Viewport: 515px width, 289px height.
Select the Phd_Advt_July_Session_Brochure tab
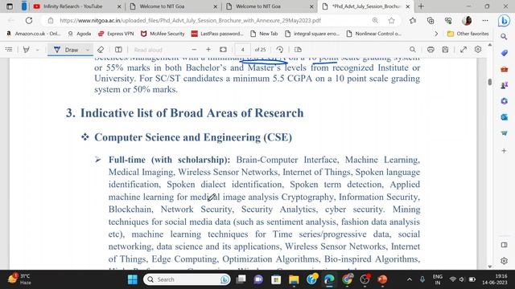[366, 6]
